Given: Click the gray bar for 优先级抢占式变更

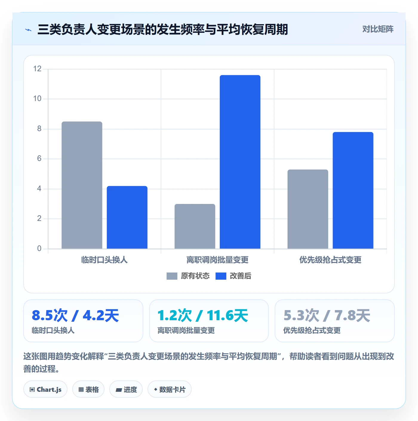Looking at the screenshot, I should click(308, 209).
